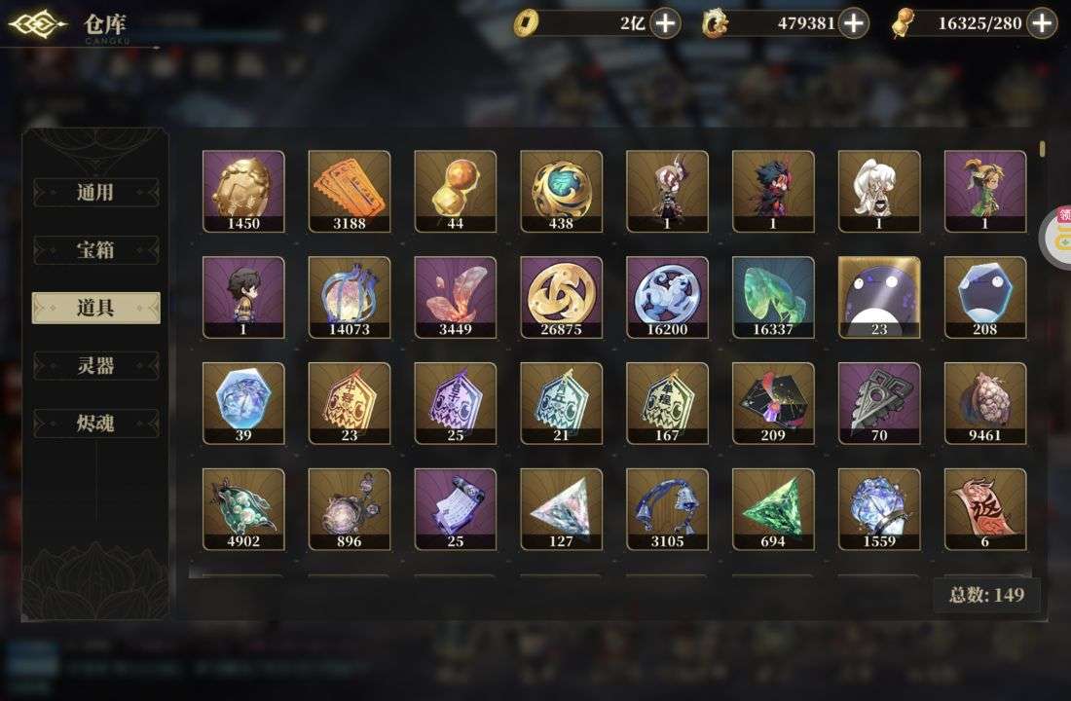Select the green crystal triangle with 694
This screenshot has height=701, width=1071.
pyautogui.click(x=772, y=509)
